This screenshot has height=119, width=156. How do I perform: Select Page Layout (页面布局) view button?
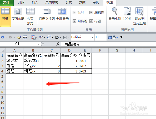pyautogui.click(x=18, y=14)
